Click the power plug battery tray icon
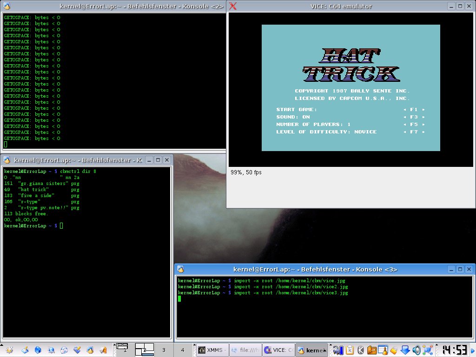The height and width of the screenshot is (357, 476). pyautogui.click(x=338, y=350)
